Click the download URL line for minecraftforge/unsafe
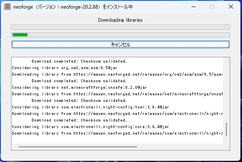 [117, 94]
